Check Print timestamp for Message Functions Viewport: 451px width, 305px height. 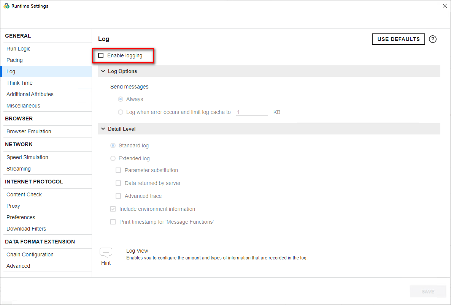click(x=113, y=222)
